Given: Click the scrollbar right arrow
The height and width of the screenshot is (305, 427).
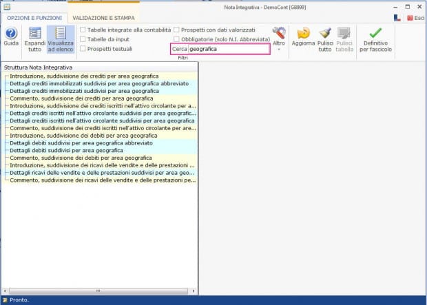Looking at the screenshot, I should pos(194,291).
